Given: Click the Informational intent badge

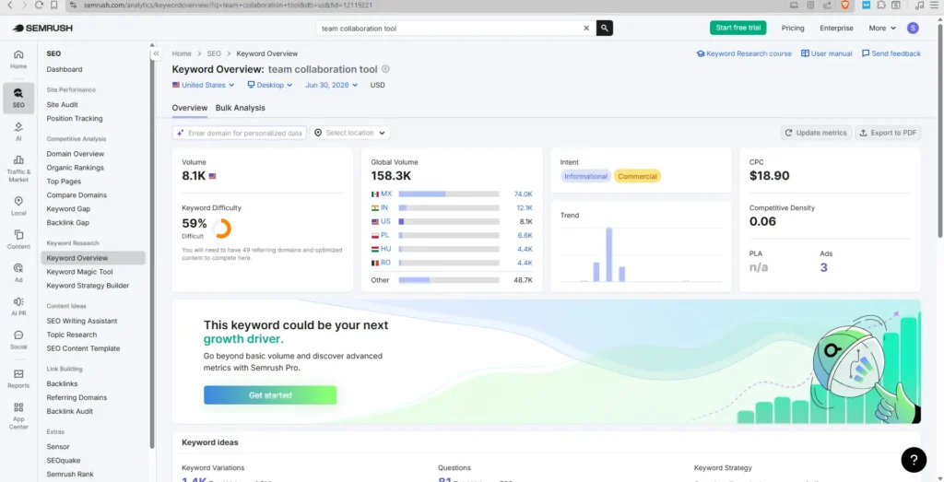Looking at the screenshot, I should pos(585,176).
